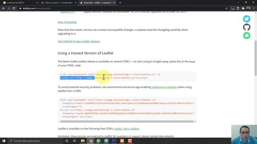
Task: Click the code block scroll right arrow
Action: coord(195,122)
